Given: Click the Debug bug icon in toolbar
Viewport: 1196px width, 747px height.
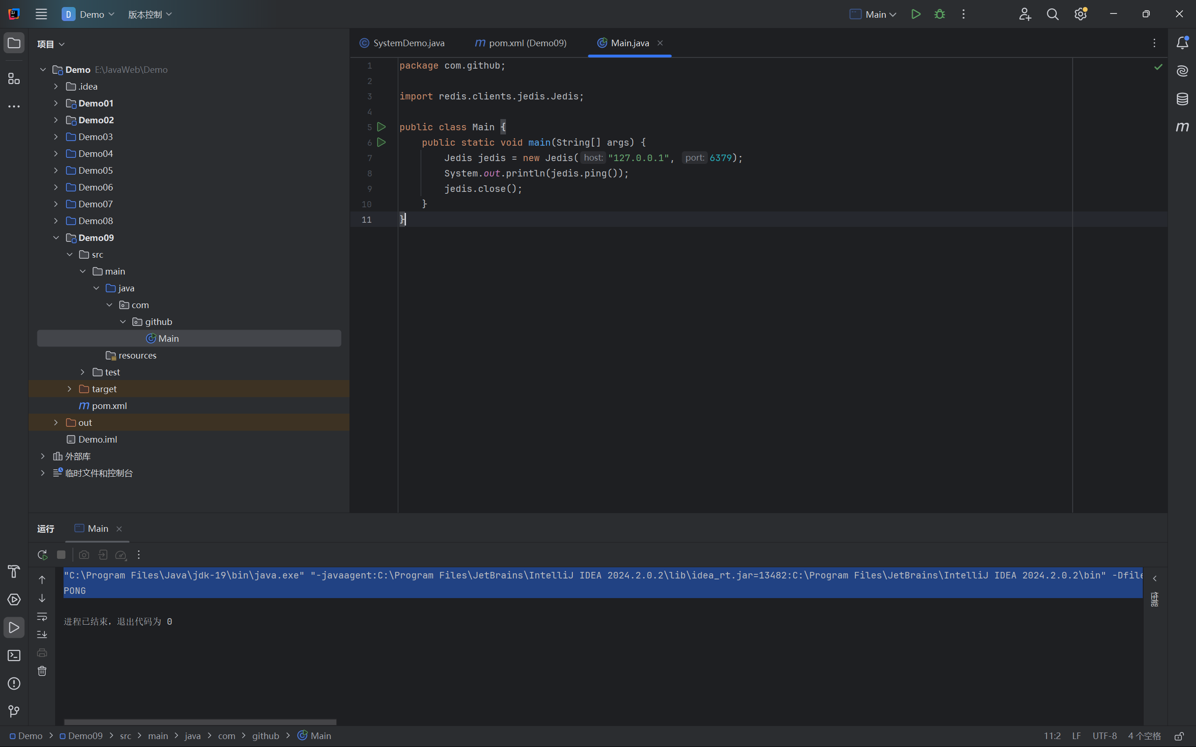Looking at the screenshot, I should 940,14.
